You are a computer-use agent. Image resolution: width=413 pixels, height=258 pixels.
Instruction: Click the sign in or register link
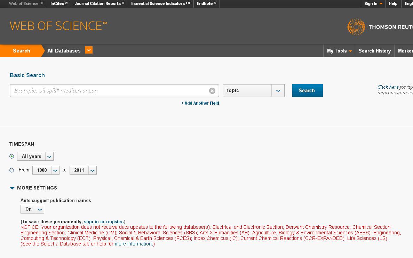(x=104, y=221)
